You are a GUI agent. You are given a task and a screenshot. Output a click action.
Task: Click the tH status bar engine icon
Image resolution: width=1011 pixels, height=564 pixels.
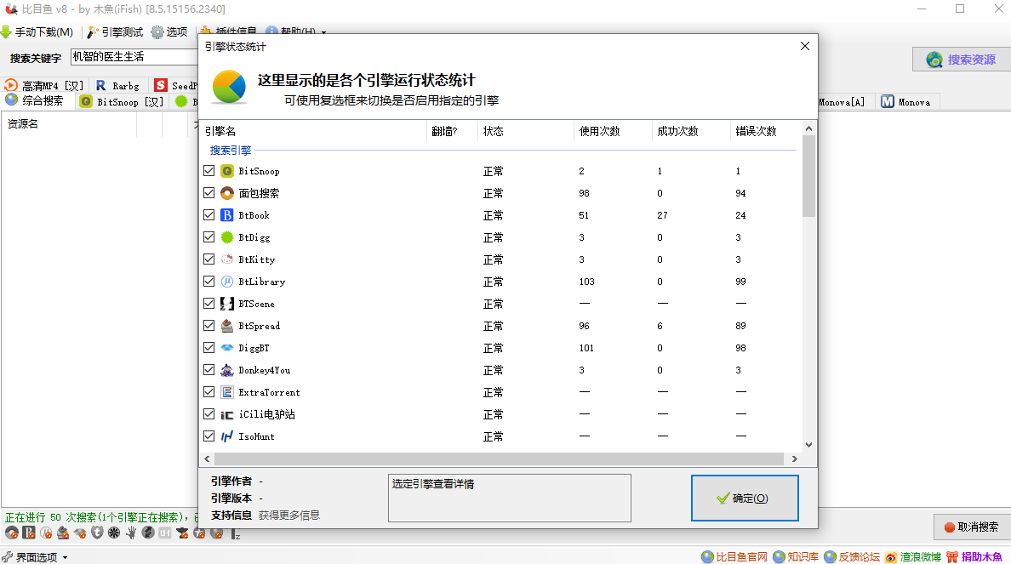(x=165, y=533)
